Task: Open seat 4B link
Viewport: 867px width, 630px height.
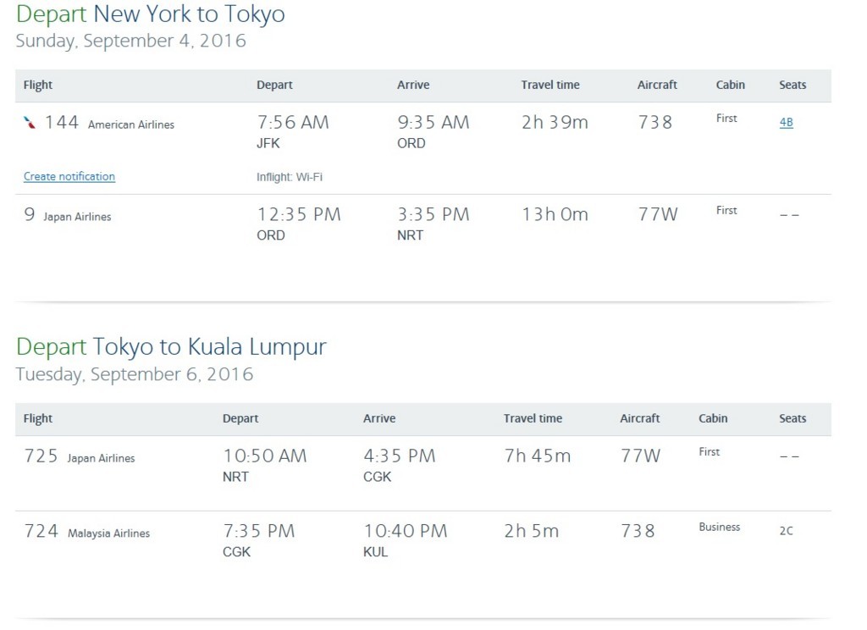Action: click(x=786, y=123)
